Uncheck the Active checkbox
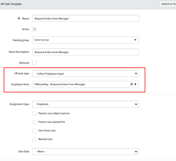176x161 pixels. click(34, 29)
